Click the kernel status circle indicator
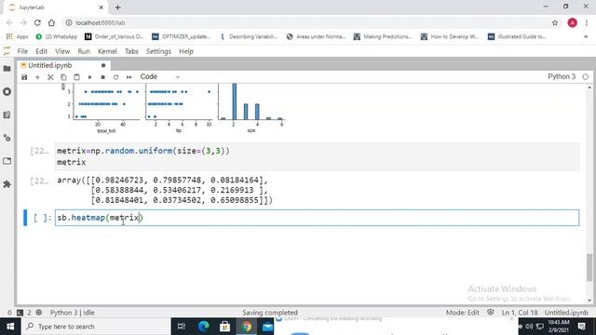 [586, 76]
